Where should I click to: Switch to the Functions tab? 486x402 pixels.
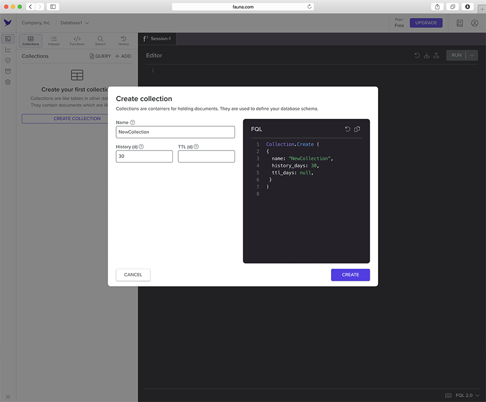(77, 40)
